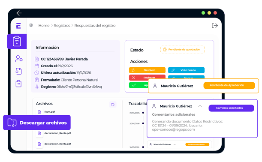The image size is (262, 162).
Task: Click the yellow window control dot
Action: pyautogui.click(x=209, y=13)
